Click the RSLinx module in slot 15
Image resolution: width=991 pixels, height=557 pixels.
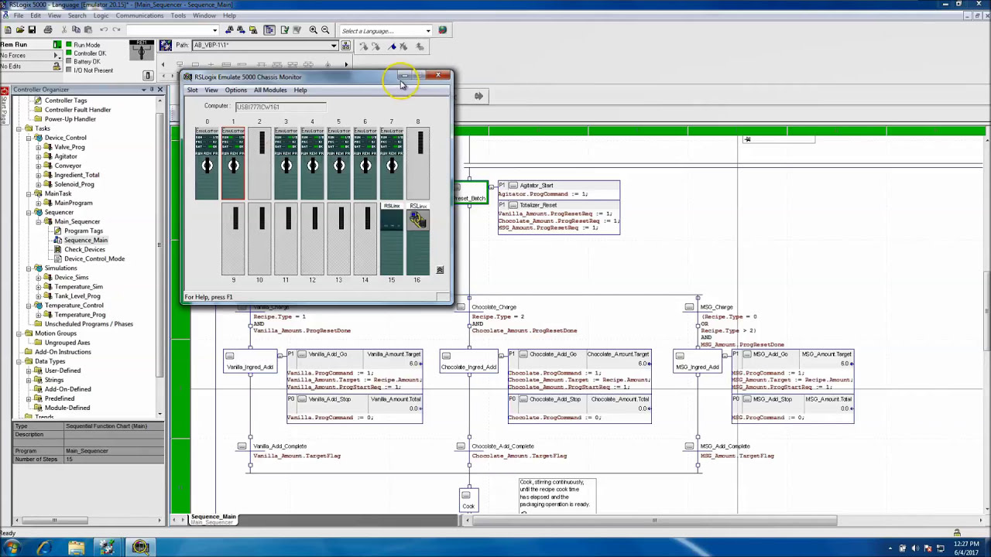tap(391, 238)
